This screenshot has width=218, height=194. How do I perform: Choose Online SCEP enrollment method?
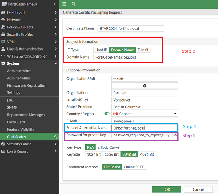pyautogui.click(x=134, y=167)
